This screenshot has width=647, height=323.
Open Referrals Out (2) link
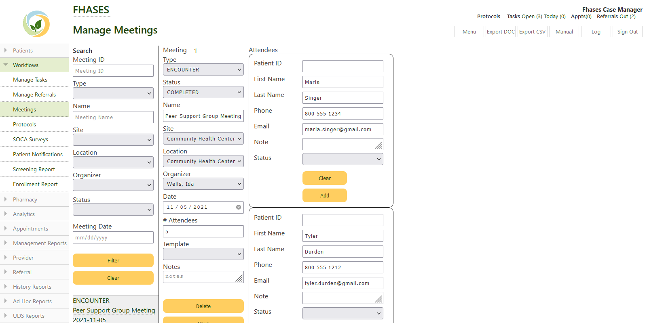pos(616,17)
